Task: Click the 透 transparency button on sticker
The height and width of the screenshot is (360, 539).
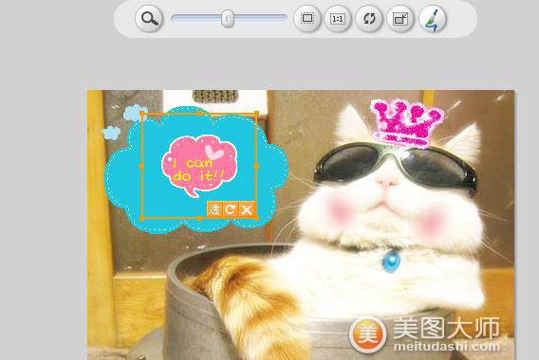Action: point(214,209)
